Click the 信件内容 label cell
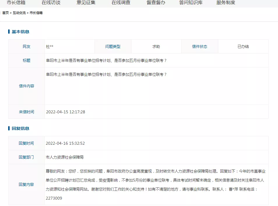278x206 pixels. 27,86
